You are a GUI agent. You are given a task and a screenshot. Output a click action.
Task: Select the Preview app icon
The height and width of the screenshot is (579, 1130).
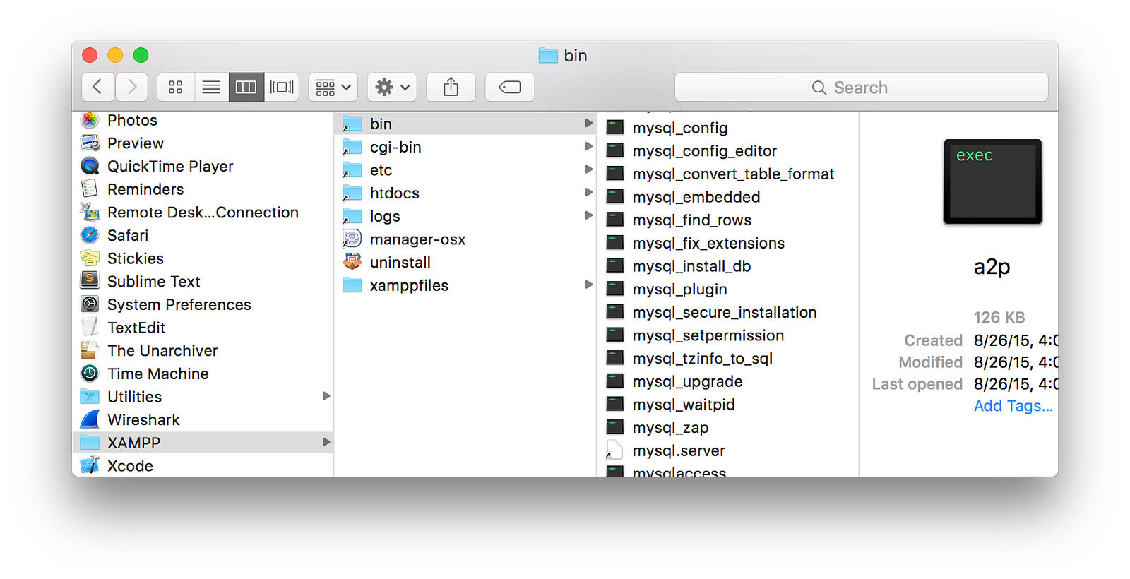tap(90, 143)
